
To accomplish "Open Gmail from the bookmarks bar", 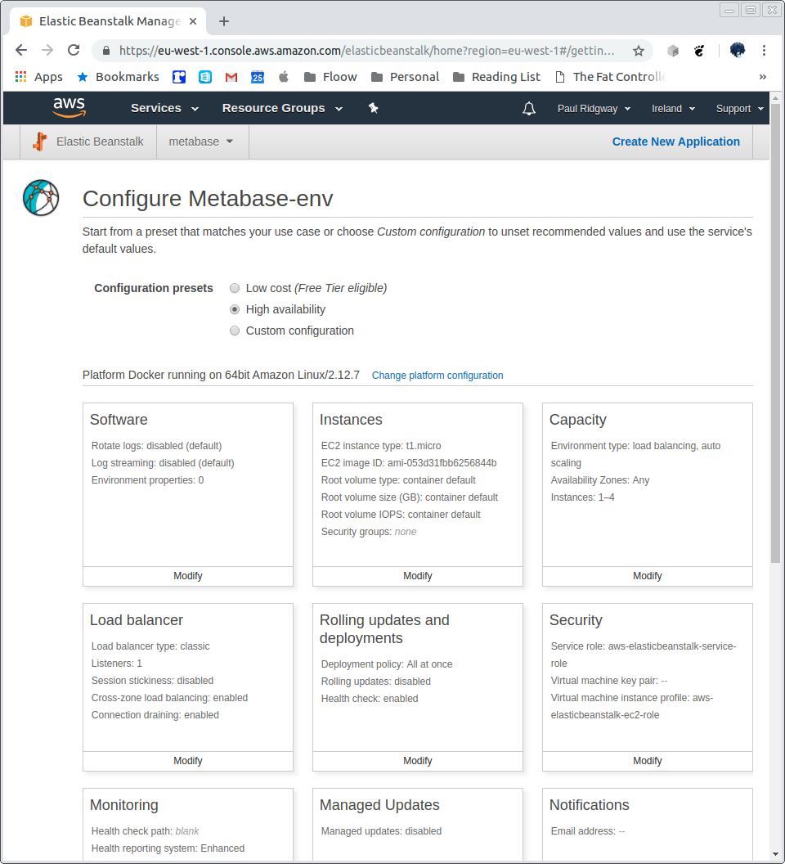I will (x=231, y=76).
